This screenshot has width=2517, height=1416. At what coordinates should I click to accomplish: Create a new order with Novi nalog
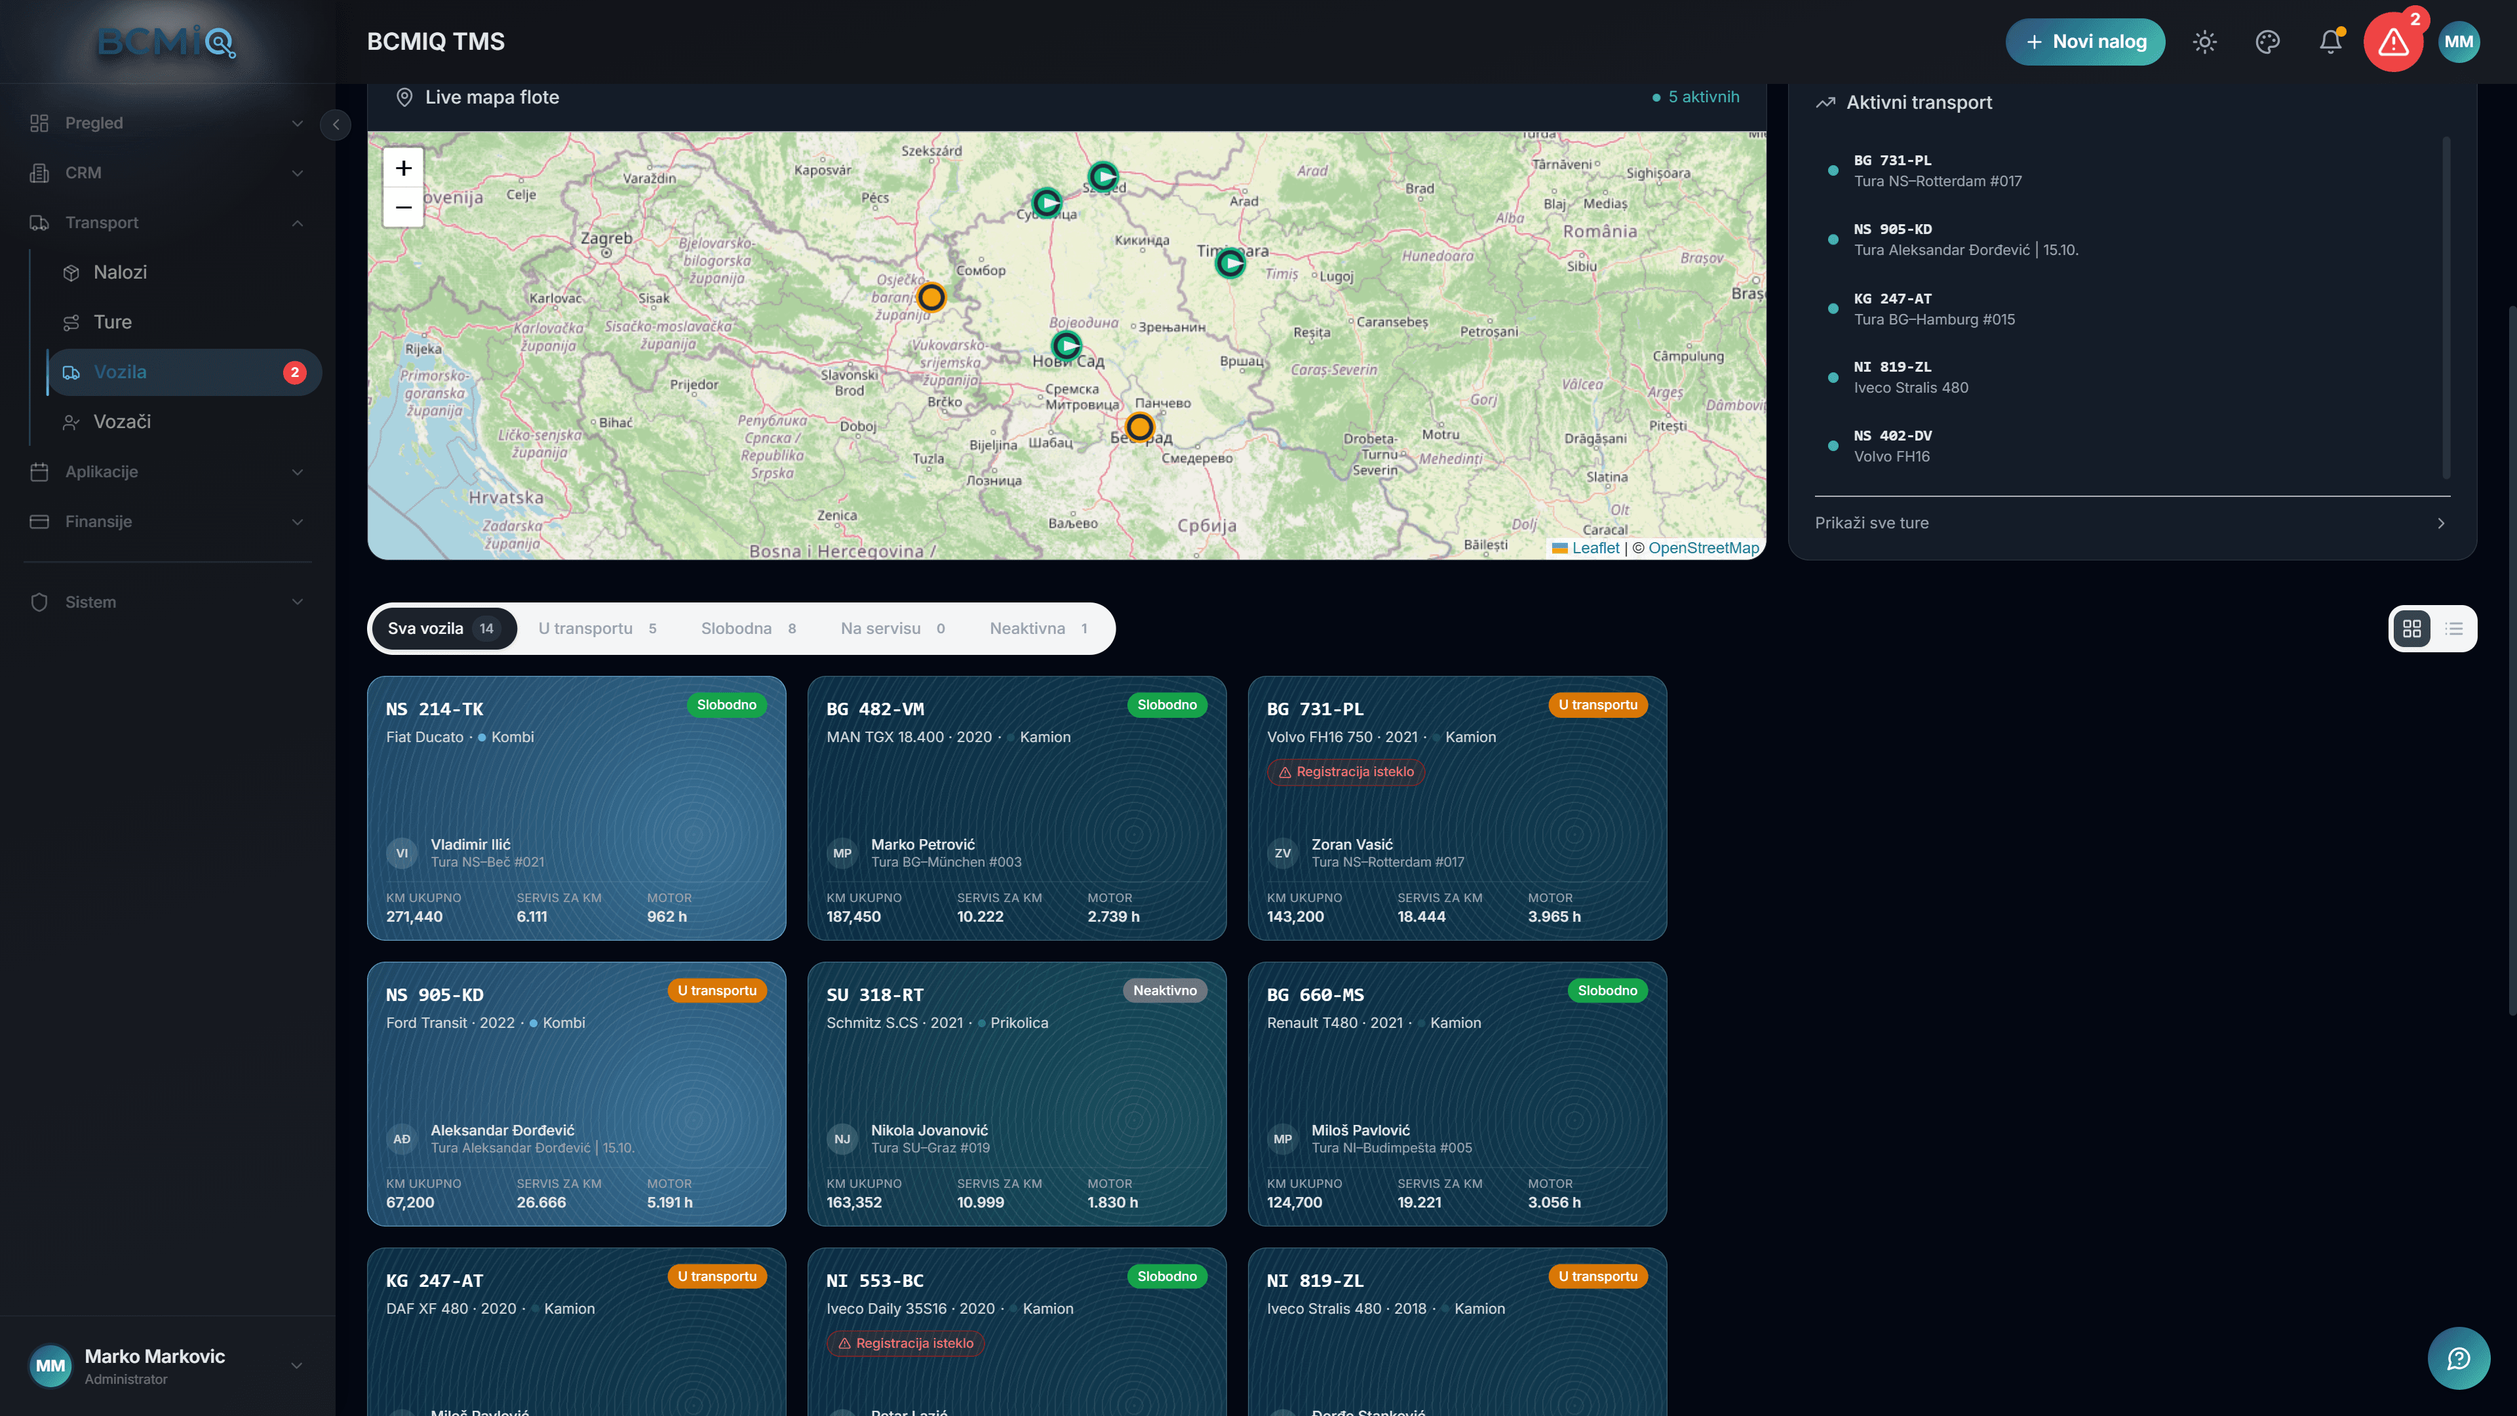click(2085, 42)
